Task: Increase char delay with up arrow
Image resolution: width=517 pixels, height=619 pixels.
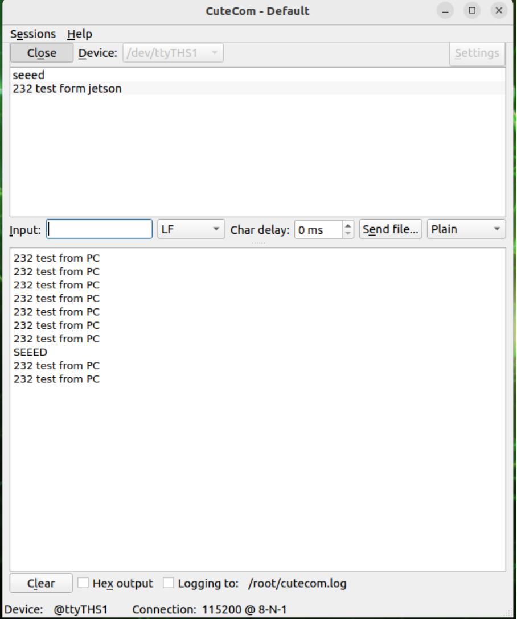Action: coord(348,226)
